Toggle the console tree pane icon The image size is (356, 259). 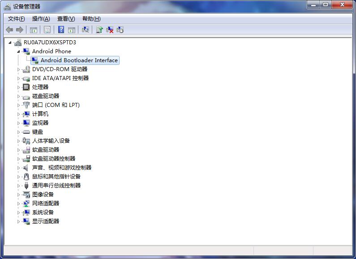tap(34, 30)
